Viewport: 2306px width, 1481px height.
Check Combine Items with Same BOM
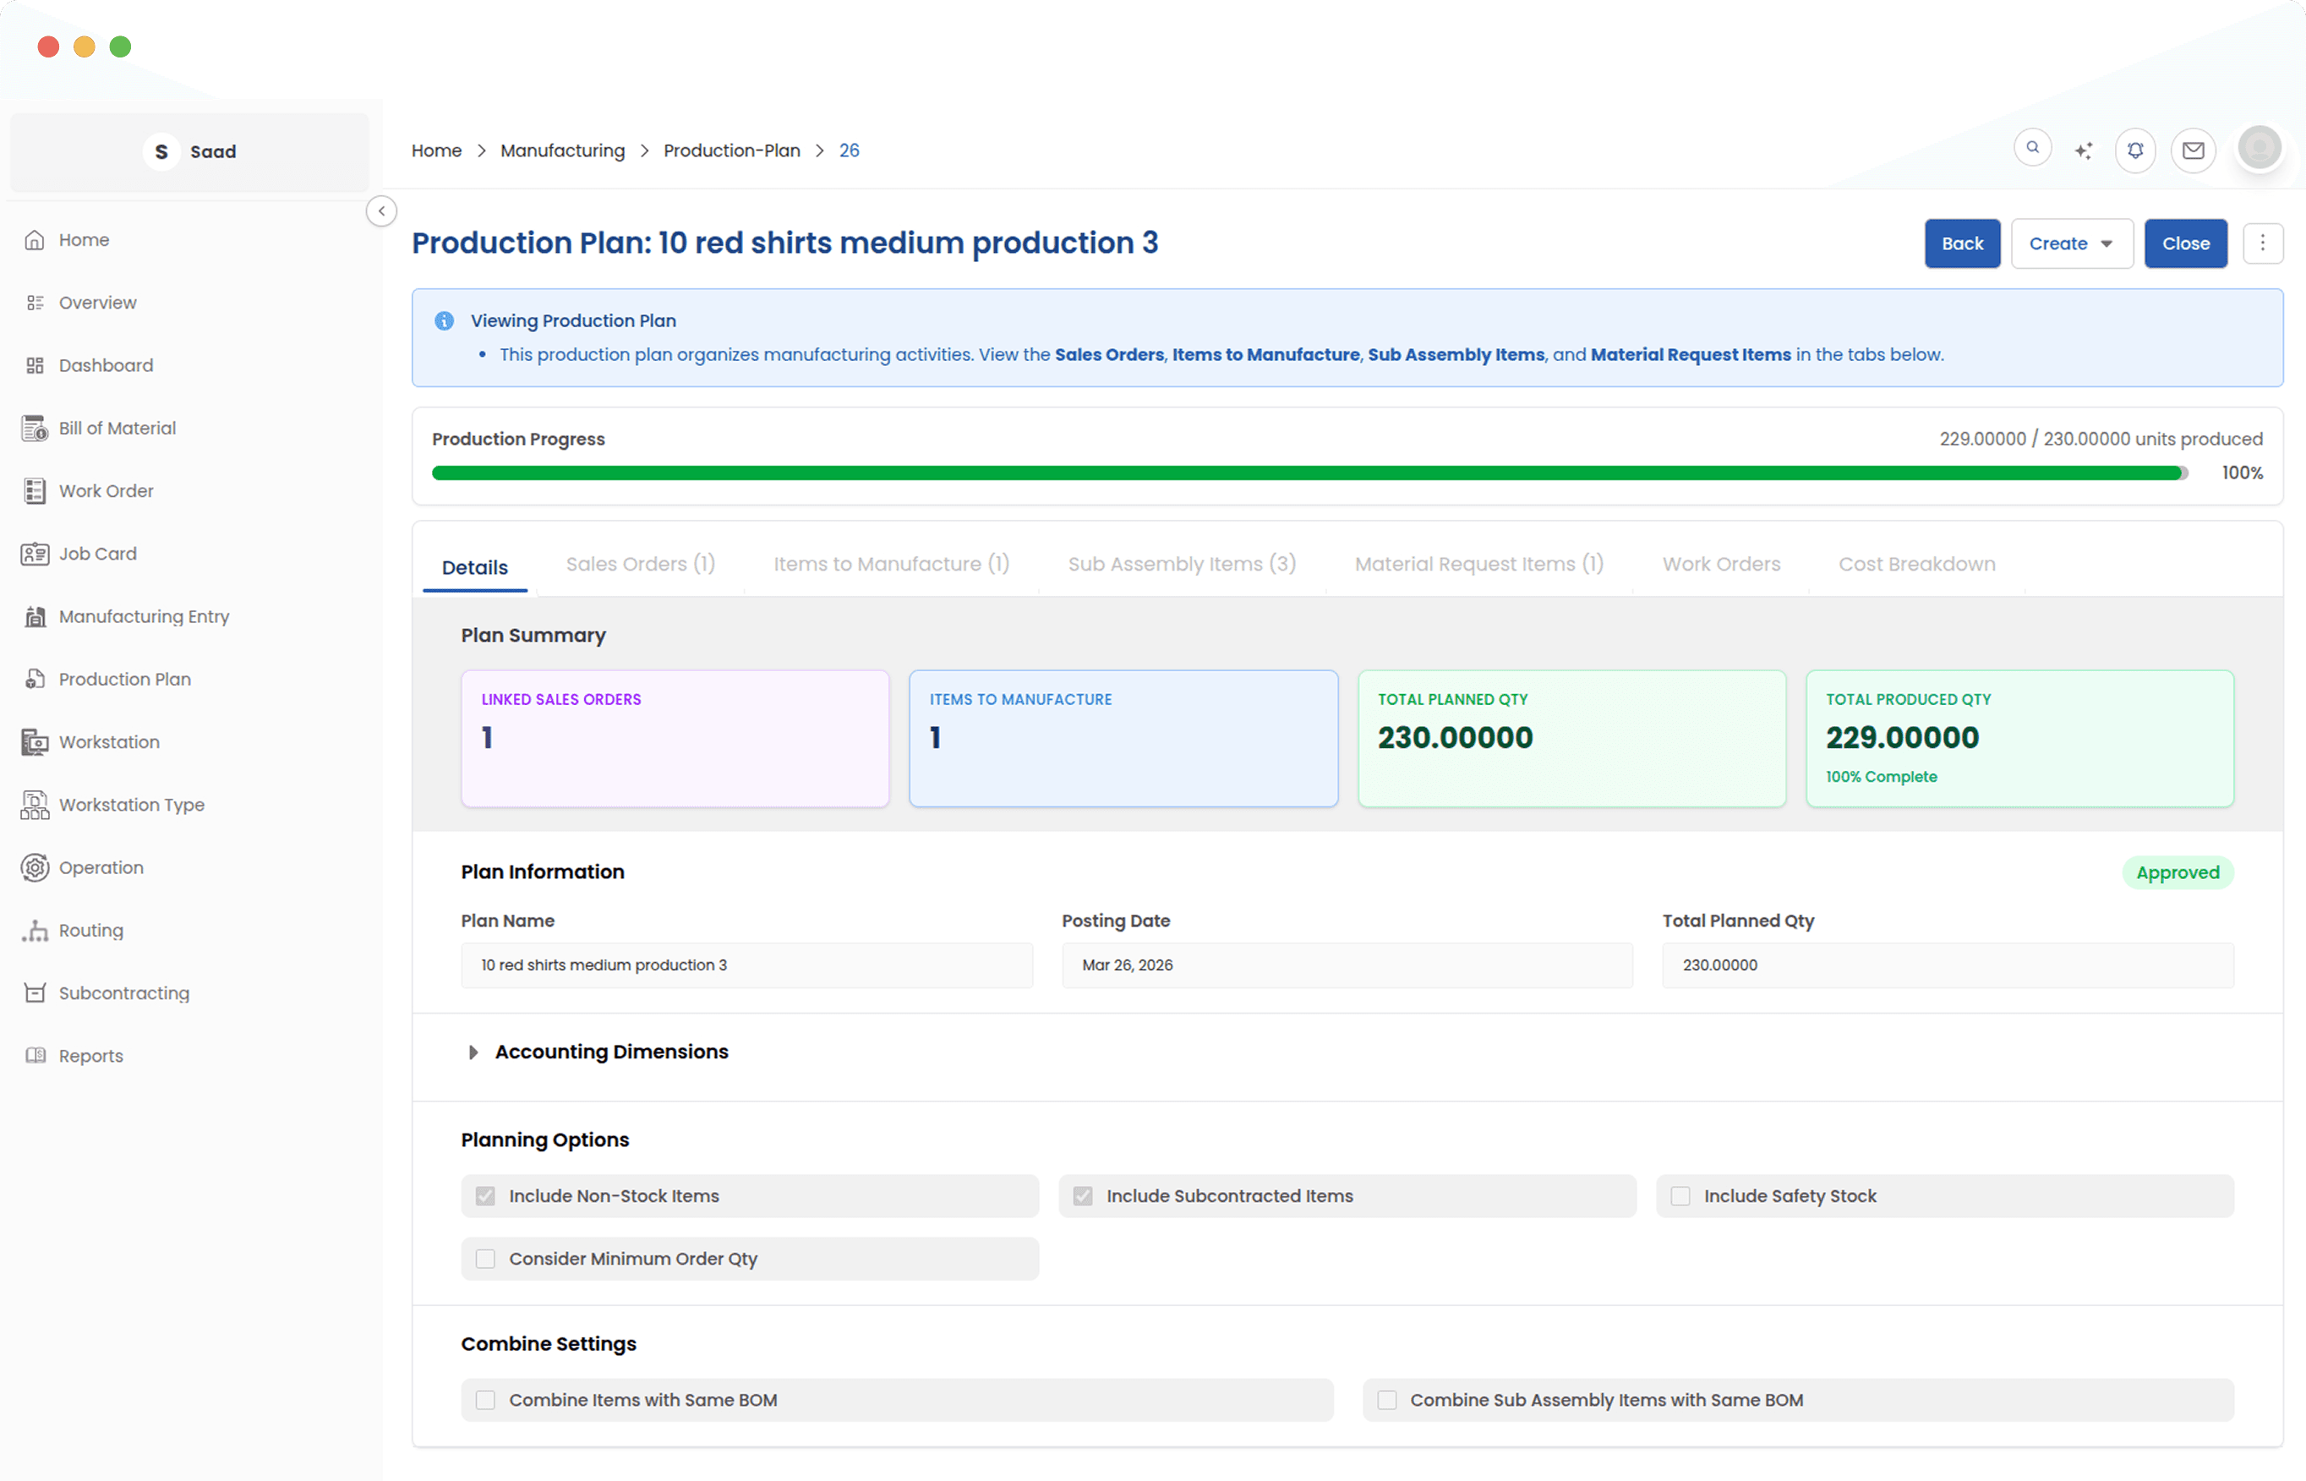pos(485,1400)
